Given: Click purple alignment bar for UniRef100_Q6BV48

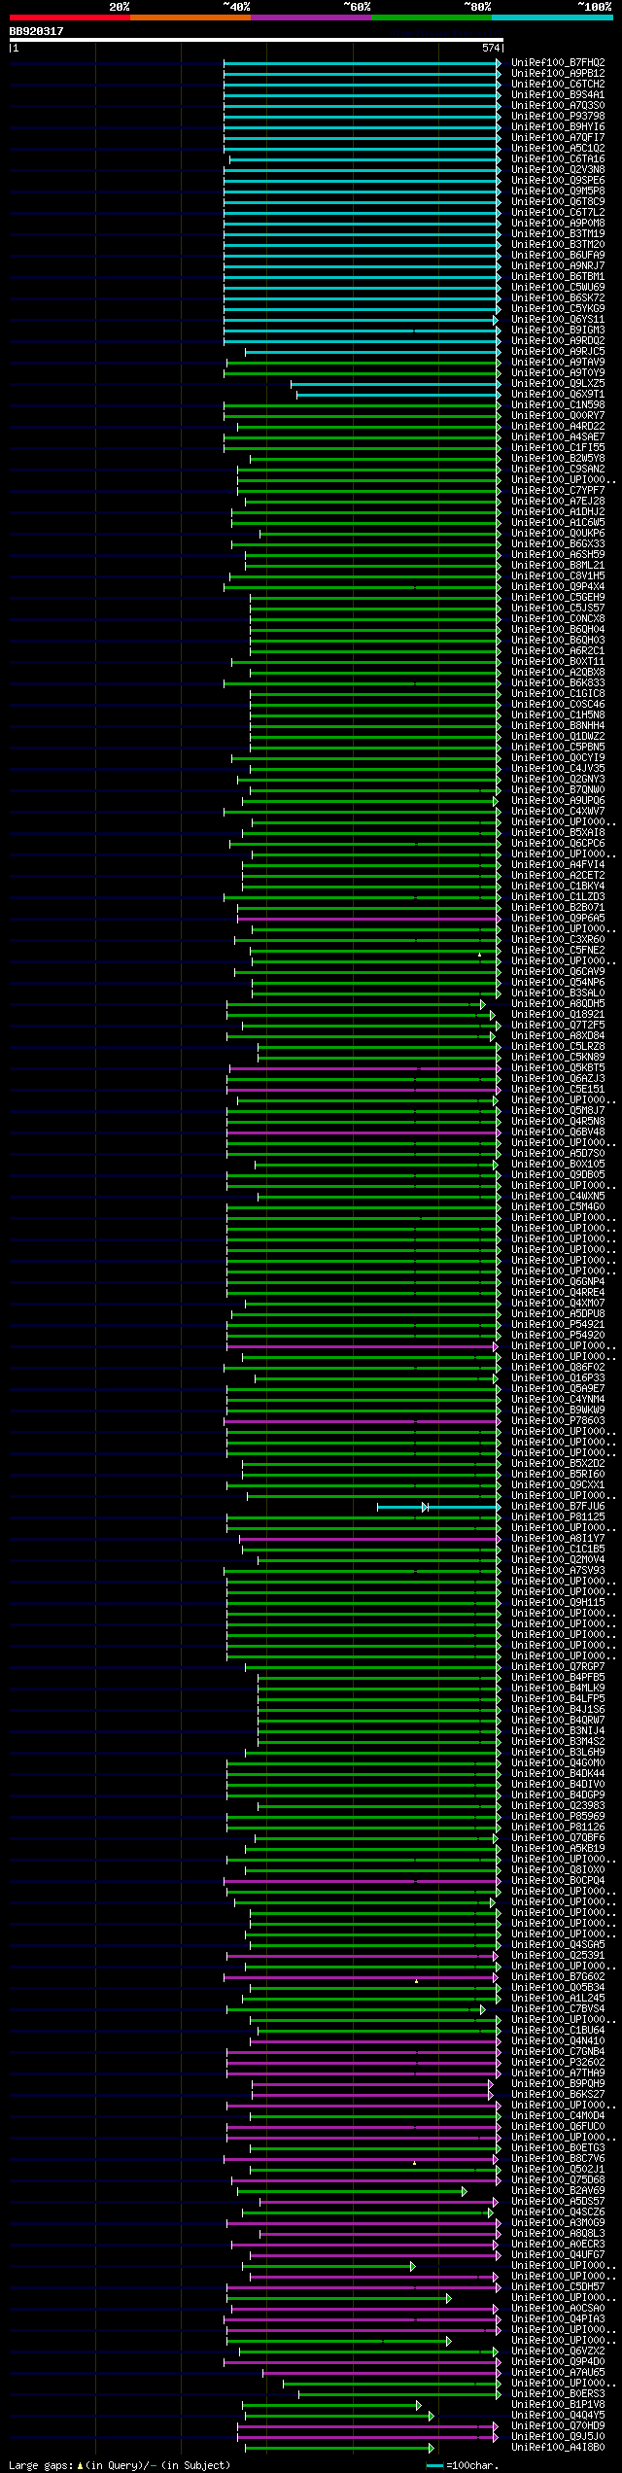Looking at the screenshot, I should (x=363, y=1132).
